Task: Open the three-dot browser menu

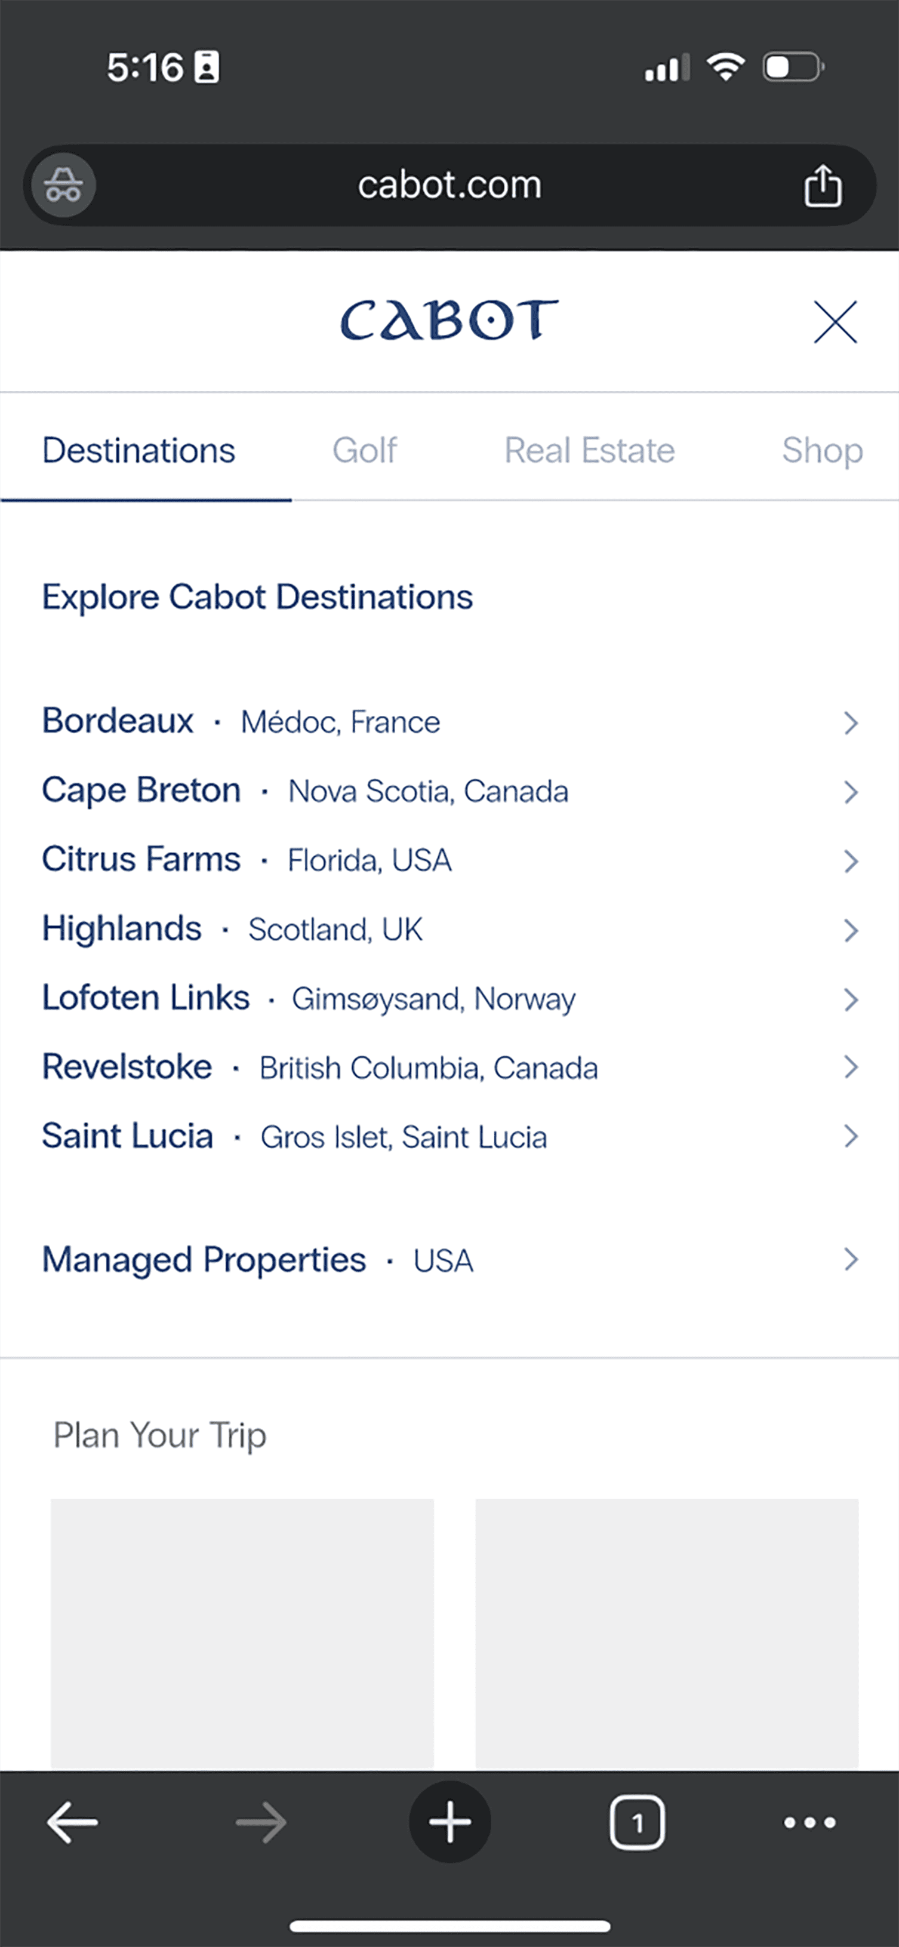Action: coord(809,1822)
